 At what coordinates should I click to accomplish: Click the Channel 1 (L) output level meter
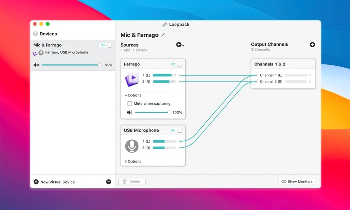point(296,75)
